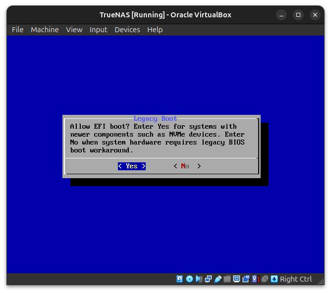
Task: Click the mouse integration status icon
Action: pyautogui.click(x=265, y=279)
